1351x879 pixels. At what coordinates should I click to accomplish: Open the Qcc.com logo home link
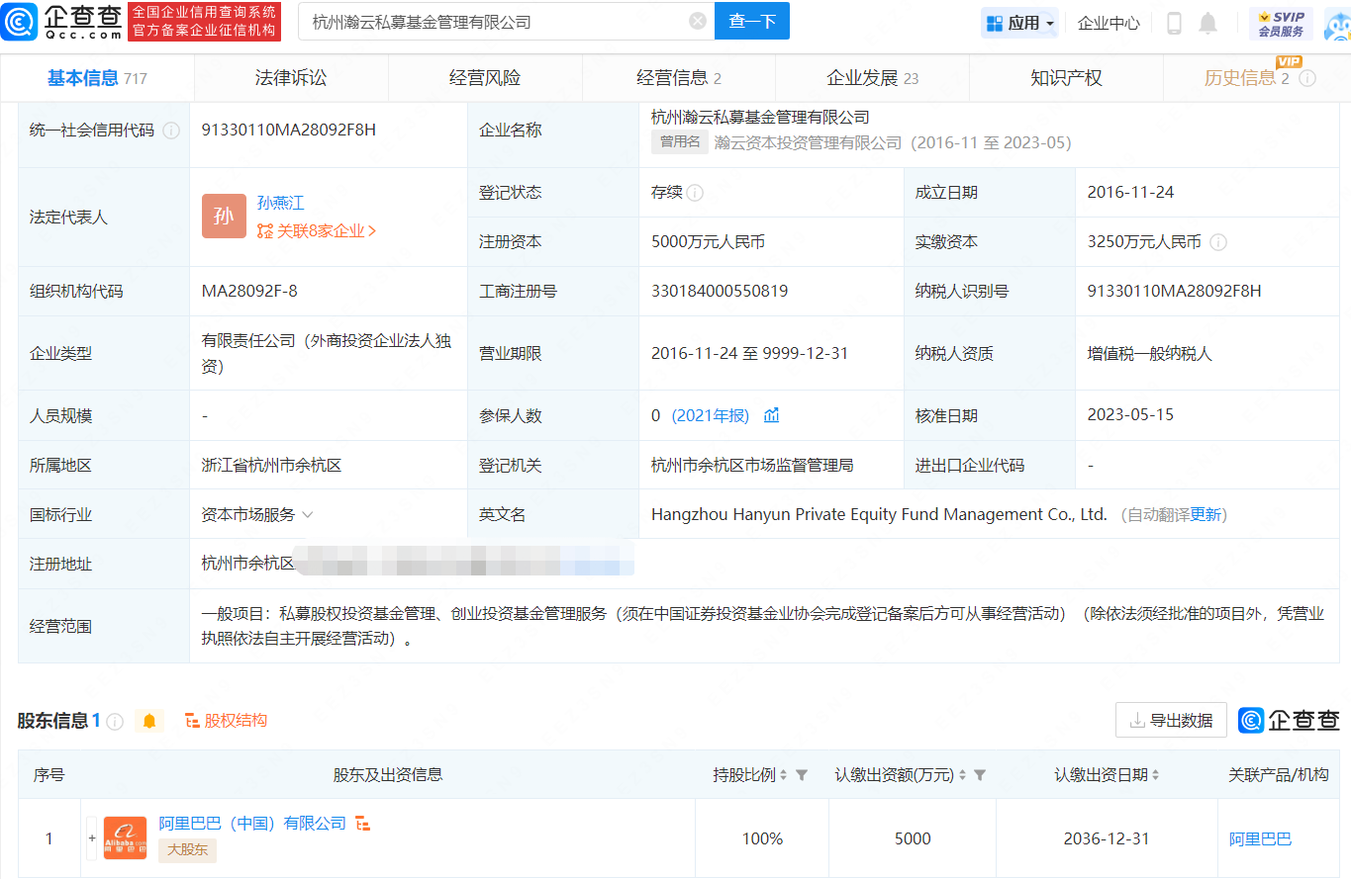point(62,21)
